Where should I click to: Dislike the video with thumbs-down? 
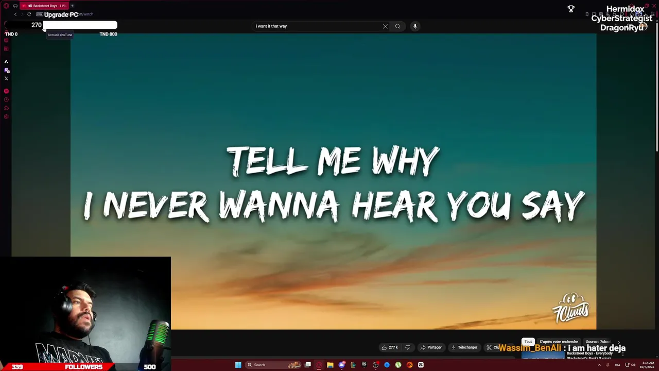point(408,347)
